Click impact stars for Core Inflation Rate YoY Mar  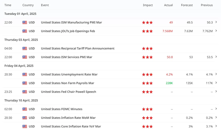click(x=147, y=126)
